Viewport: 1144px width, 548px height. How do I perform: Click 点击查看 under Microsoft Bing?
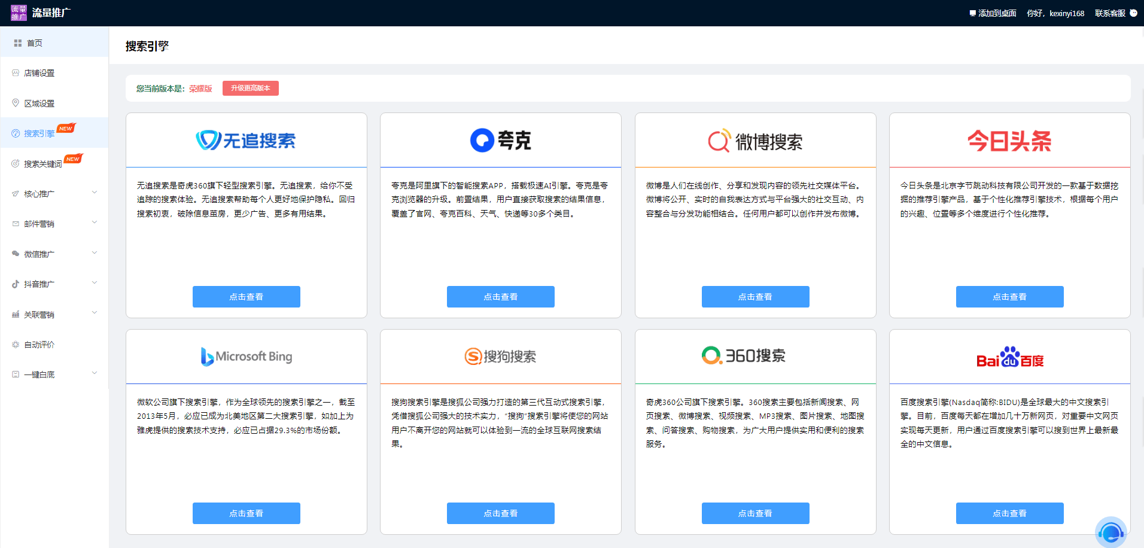(x=247, y=513)
